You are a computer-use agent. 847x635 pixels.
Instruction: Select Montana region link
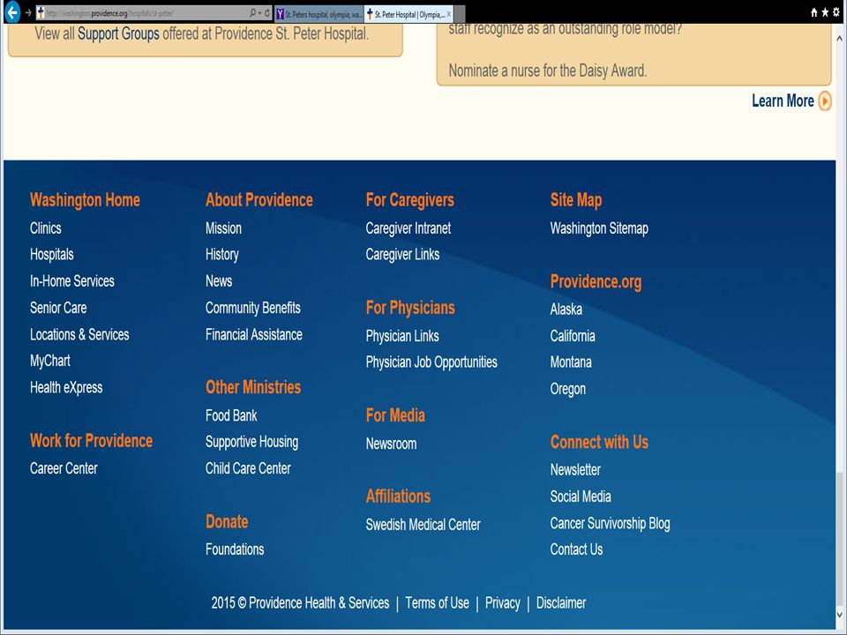coord(571,362)
